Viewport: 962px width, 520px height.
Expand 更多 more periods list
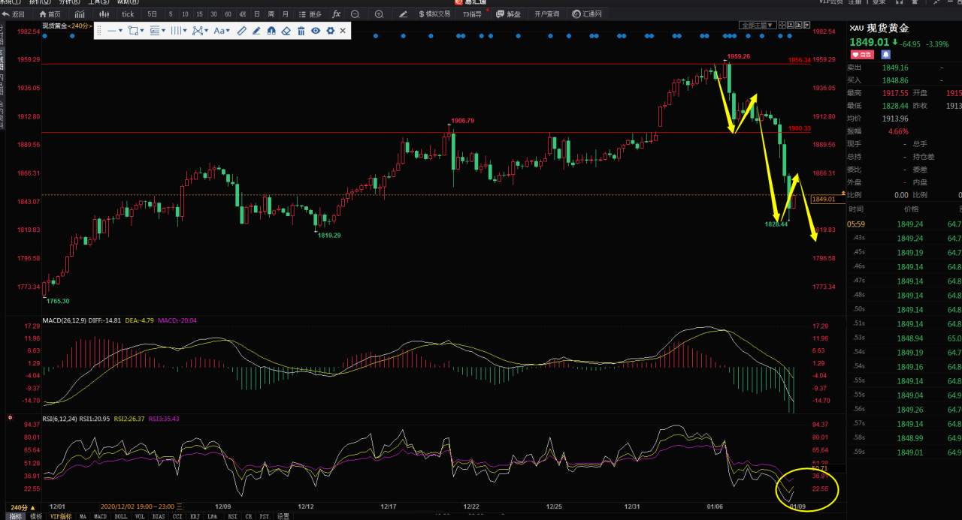[310, 14]
